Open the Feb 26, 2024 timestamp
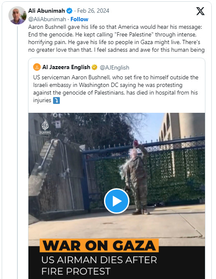216x279 pixels. pyautogui.click(x=93, y=11)
